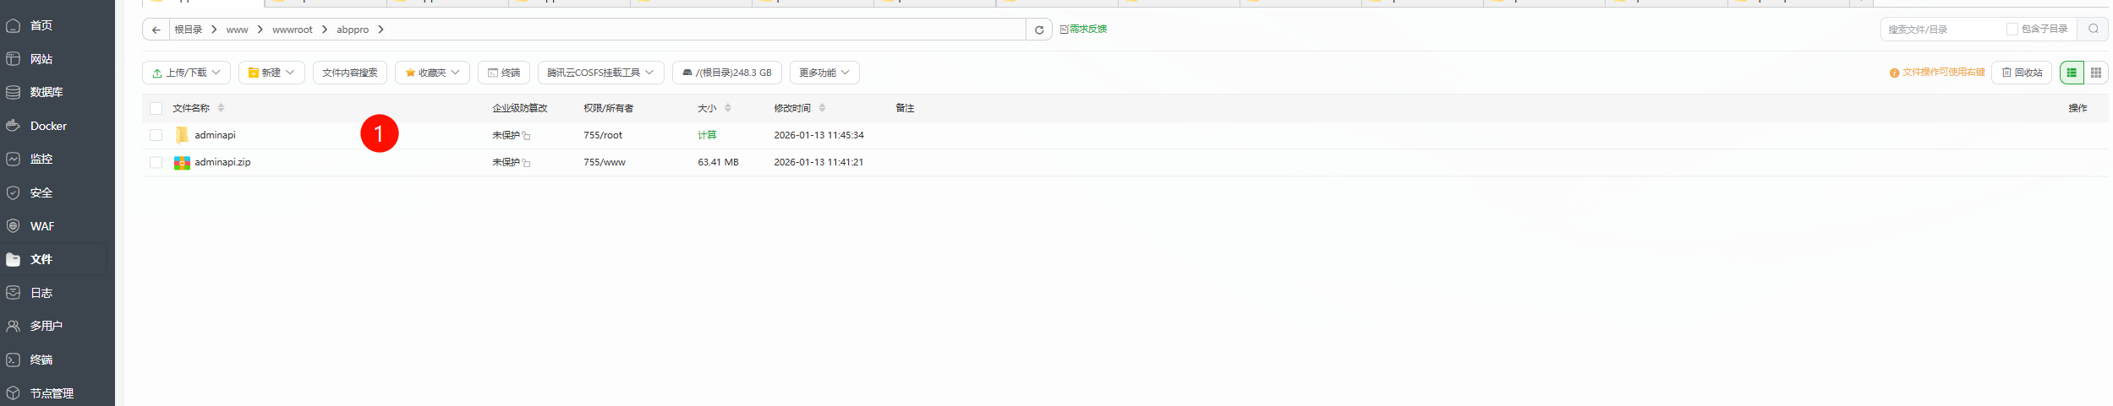
Task: Switch to grid view layout
Action: click(x=2095, y=73)
